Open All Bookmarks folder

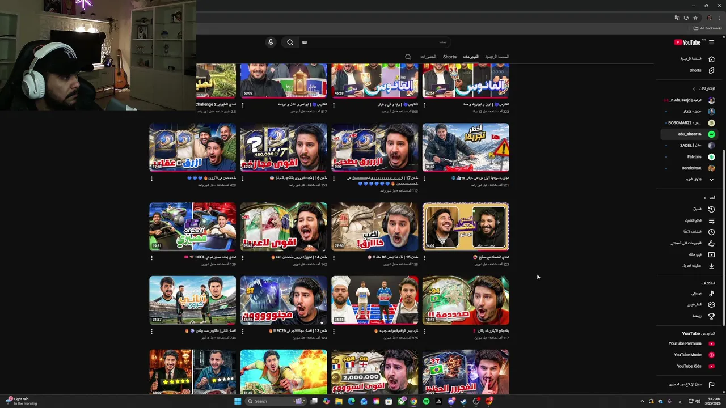coord(707,28)
